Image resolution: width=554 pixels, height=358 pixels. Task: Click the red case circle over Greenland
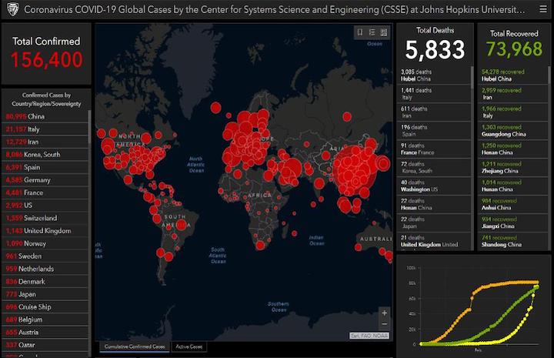(215, 108)
